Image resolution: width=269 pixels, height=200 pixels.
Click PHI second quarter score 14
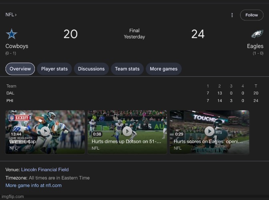[220, 100]
